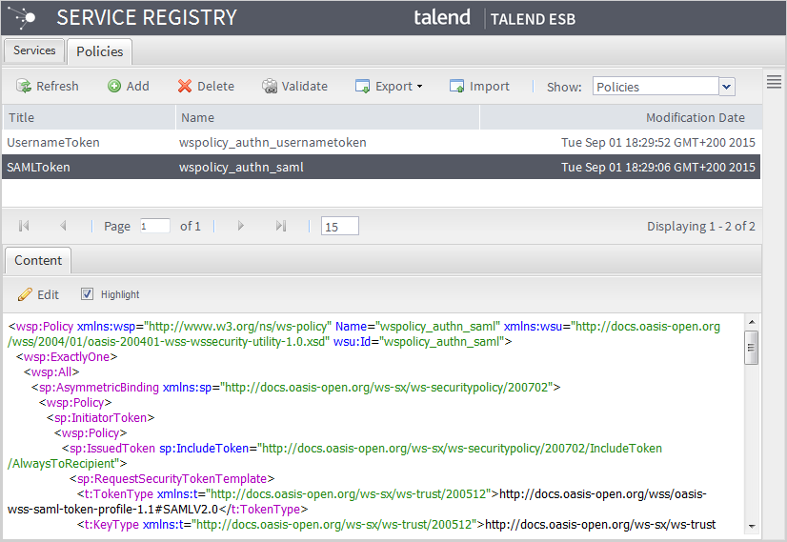Sort by the Title column header
The height and width of the screenshot is (542, 787).
89,117
